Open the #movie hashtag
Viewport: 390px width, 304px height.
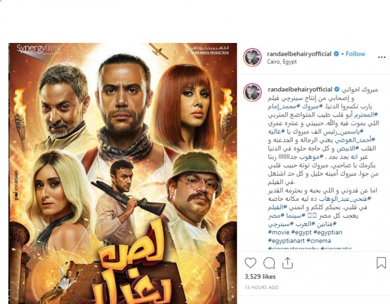[x=279, y=232]
